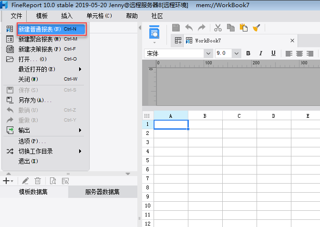Switch to 服务器数据集 tab

tap(103, 192)
